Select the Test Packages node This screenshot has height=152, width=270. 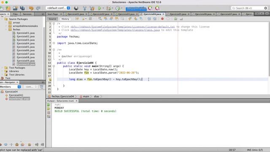coord(17,68)
